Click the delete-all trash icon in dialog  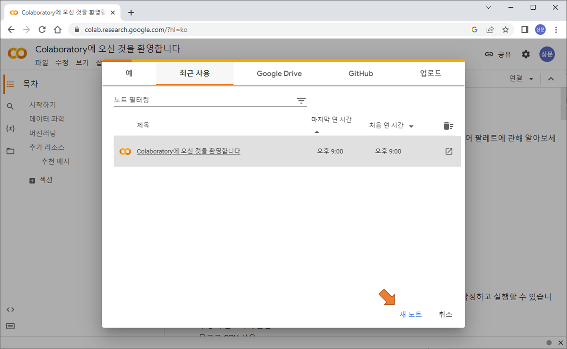pyautogui.click(x=448, y=126)
